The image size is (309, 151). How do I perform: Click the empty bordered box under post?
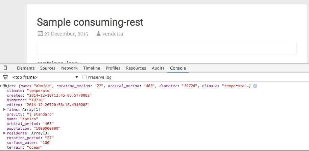point(166,49)
